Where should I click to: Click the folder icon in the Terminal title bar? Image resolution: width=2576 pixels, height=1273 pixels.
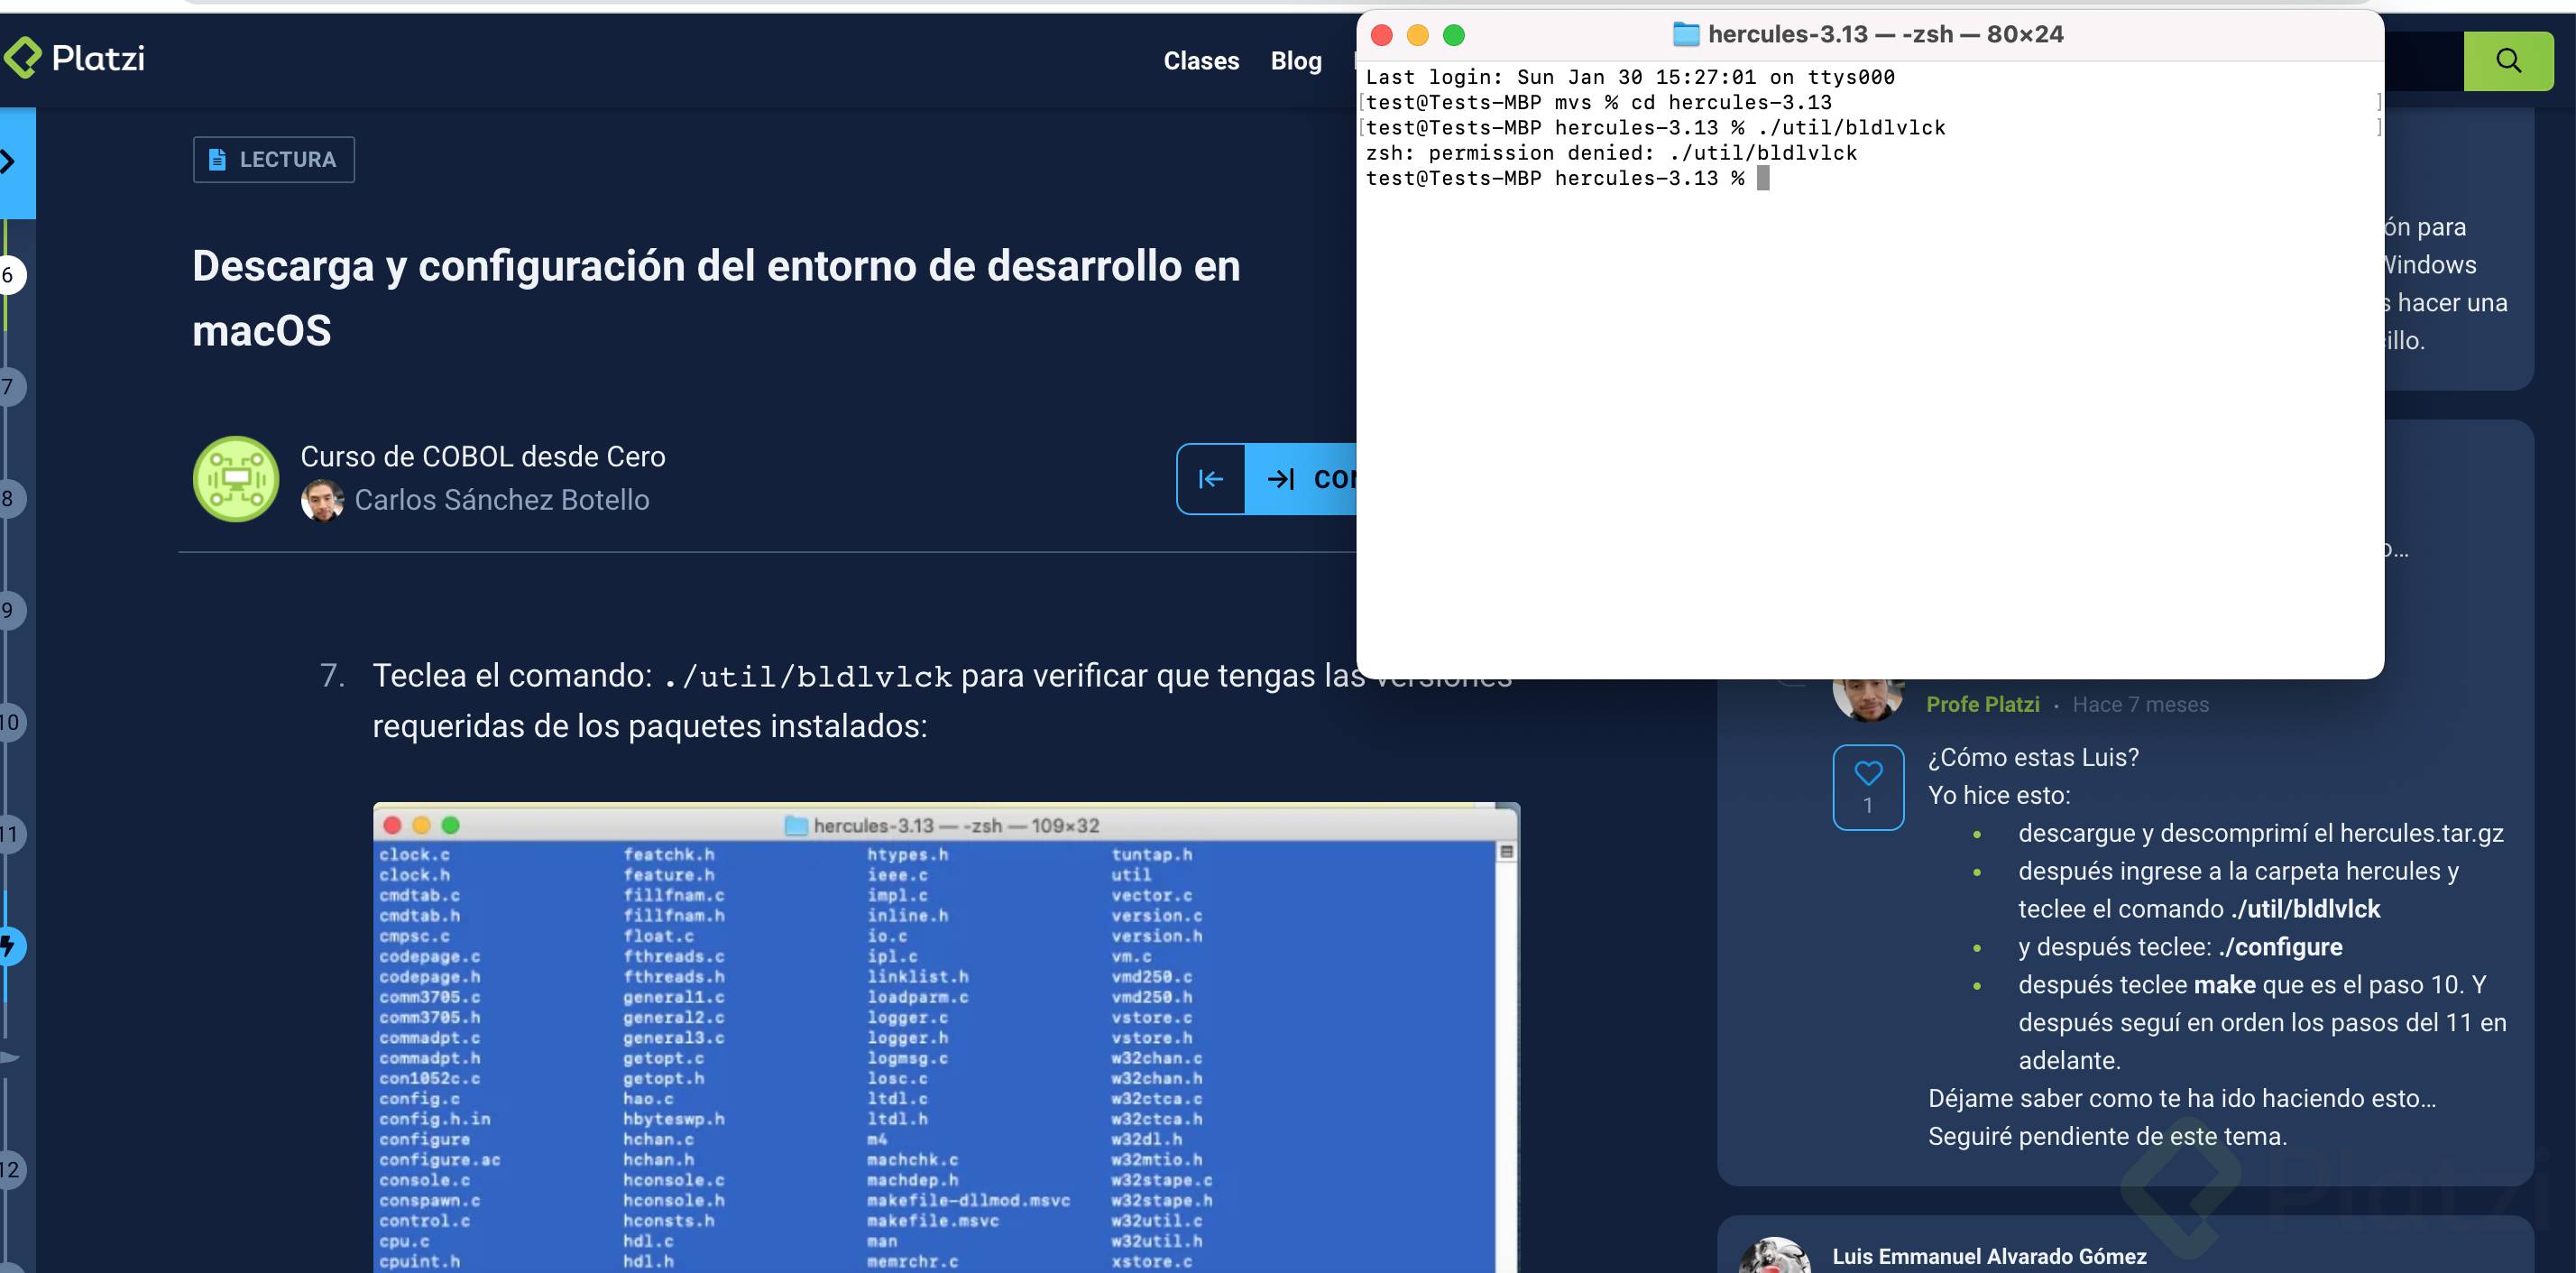(1687, 34)
